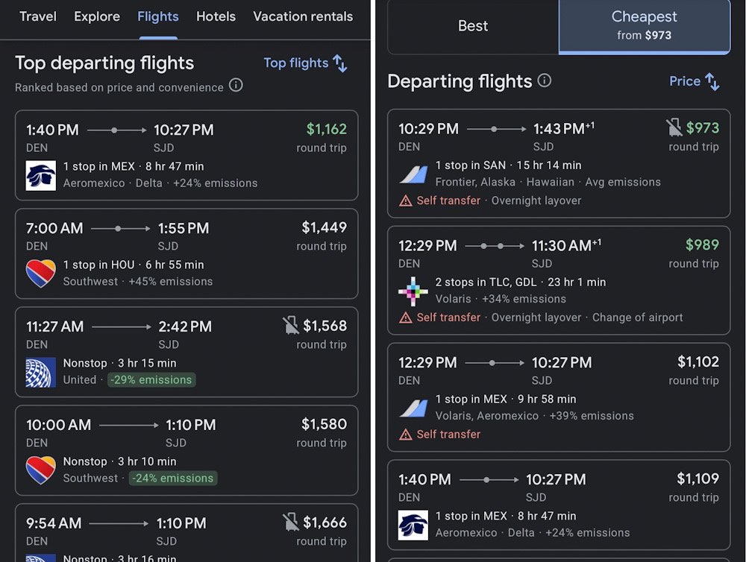Image resolution: width=746 pixels, height=562 pixels.
Task: Select the Best flights toggle
Action: tap(473, 26)
